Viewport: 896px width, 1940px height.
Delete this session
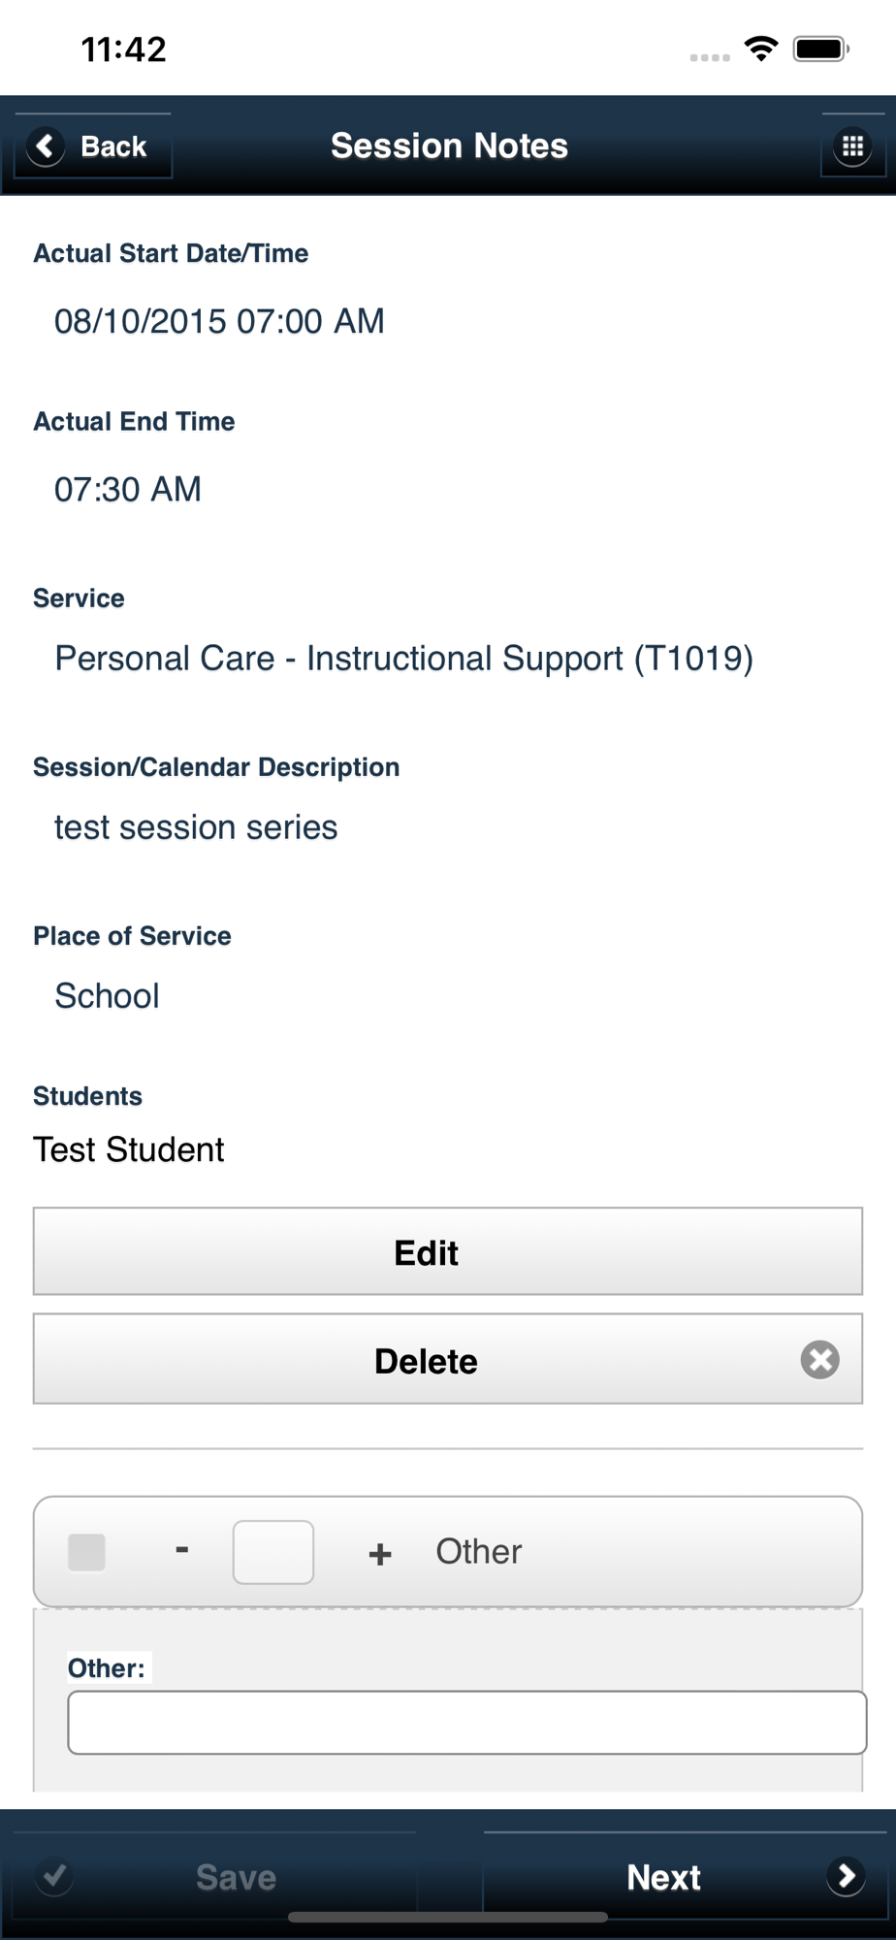(448, 1359)
